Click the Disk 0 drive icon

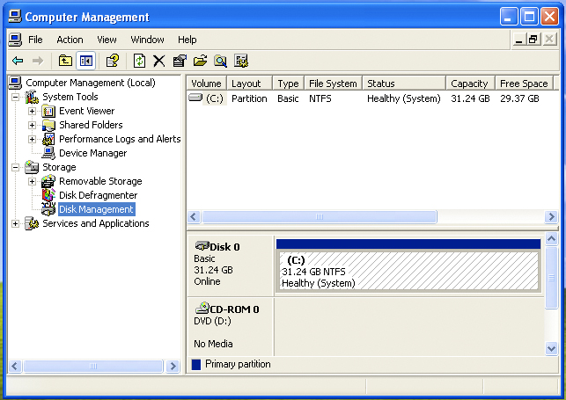point(202,246)
